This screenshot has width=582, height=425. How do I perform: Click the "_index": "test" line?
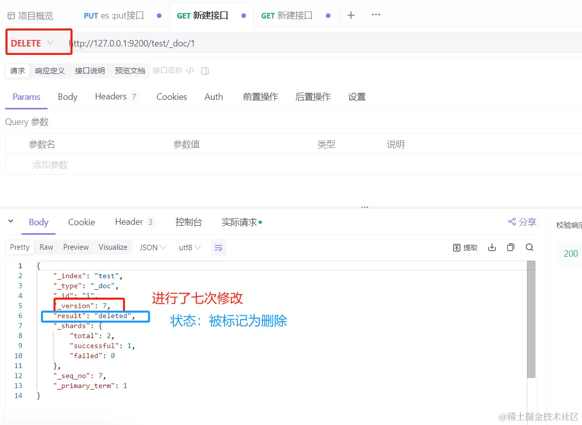pos(87,276)
